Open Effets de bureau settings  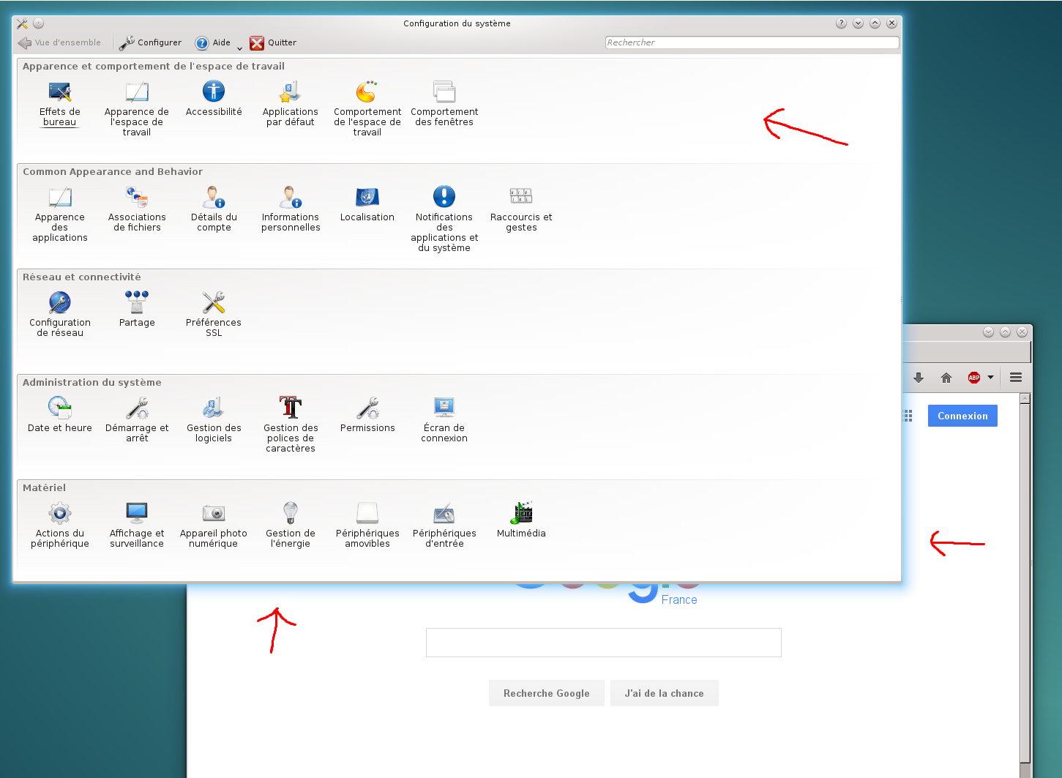pos(60,92)
